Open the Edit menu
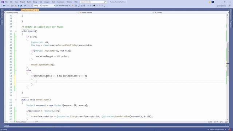The image size is (233, 131). (11, 2)
